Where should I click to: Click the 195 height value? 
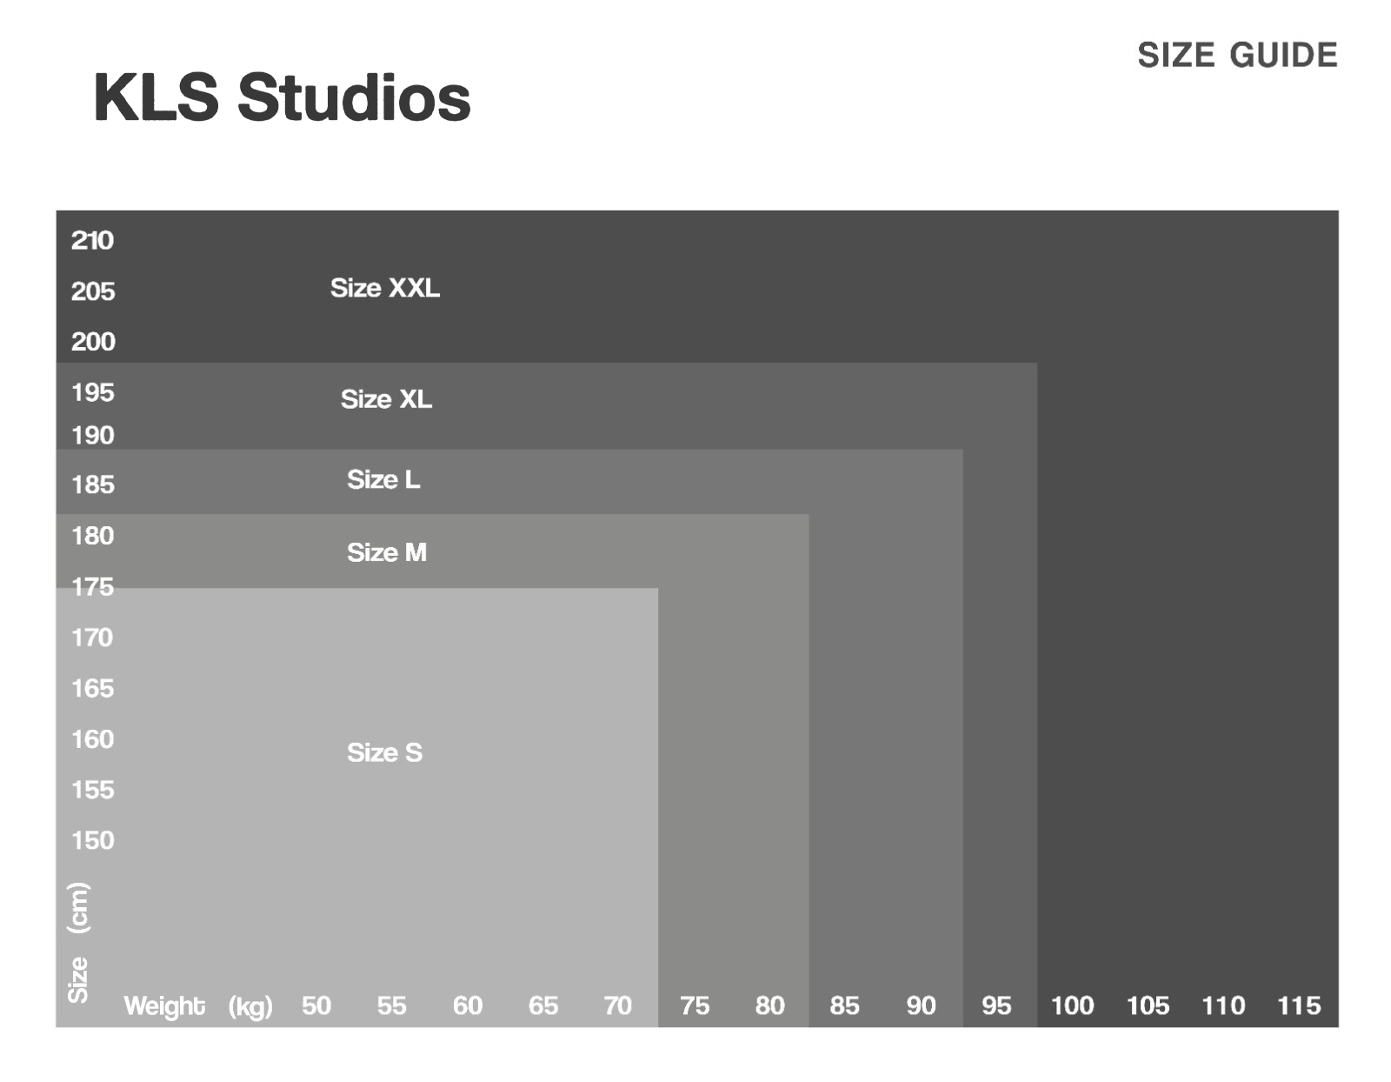92,392
